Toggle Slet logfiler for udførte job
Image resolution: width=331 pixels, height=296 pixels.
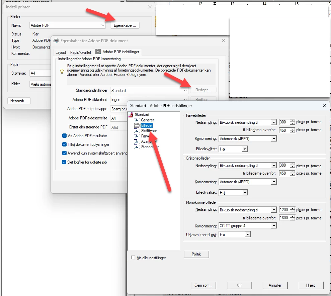click(64, 162)
